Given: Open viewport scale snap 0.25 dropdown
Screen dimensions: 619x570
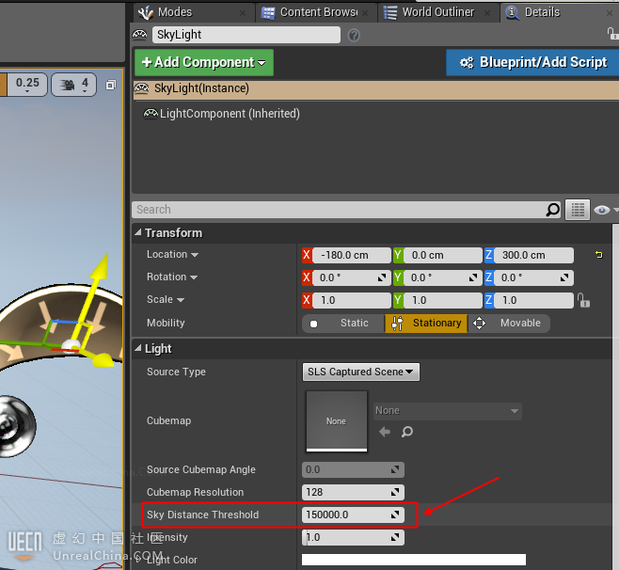Looking at the screenshot, I should [27, 85].
